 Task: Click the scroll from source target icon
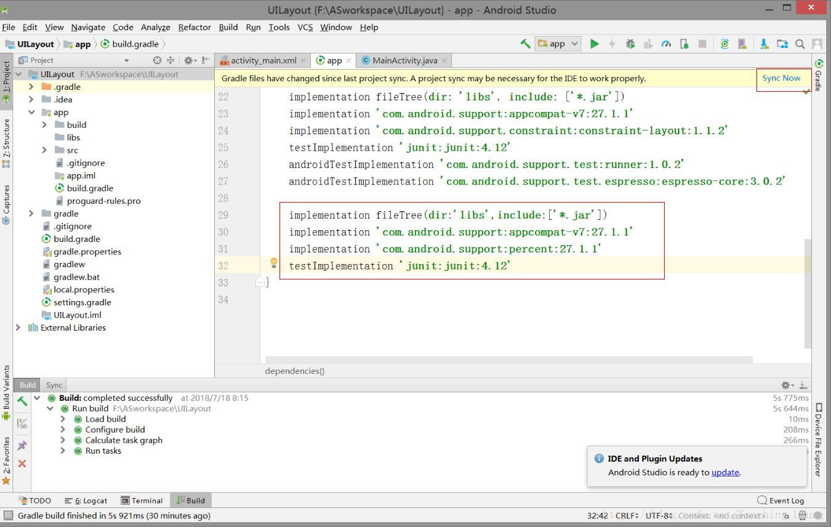click(157, 60)
